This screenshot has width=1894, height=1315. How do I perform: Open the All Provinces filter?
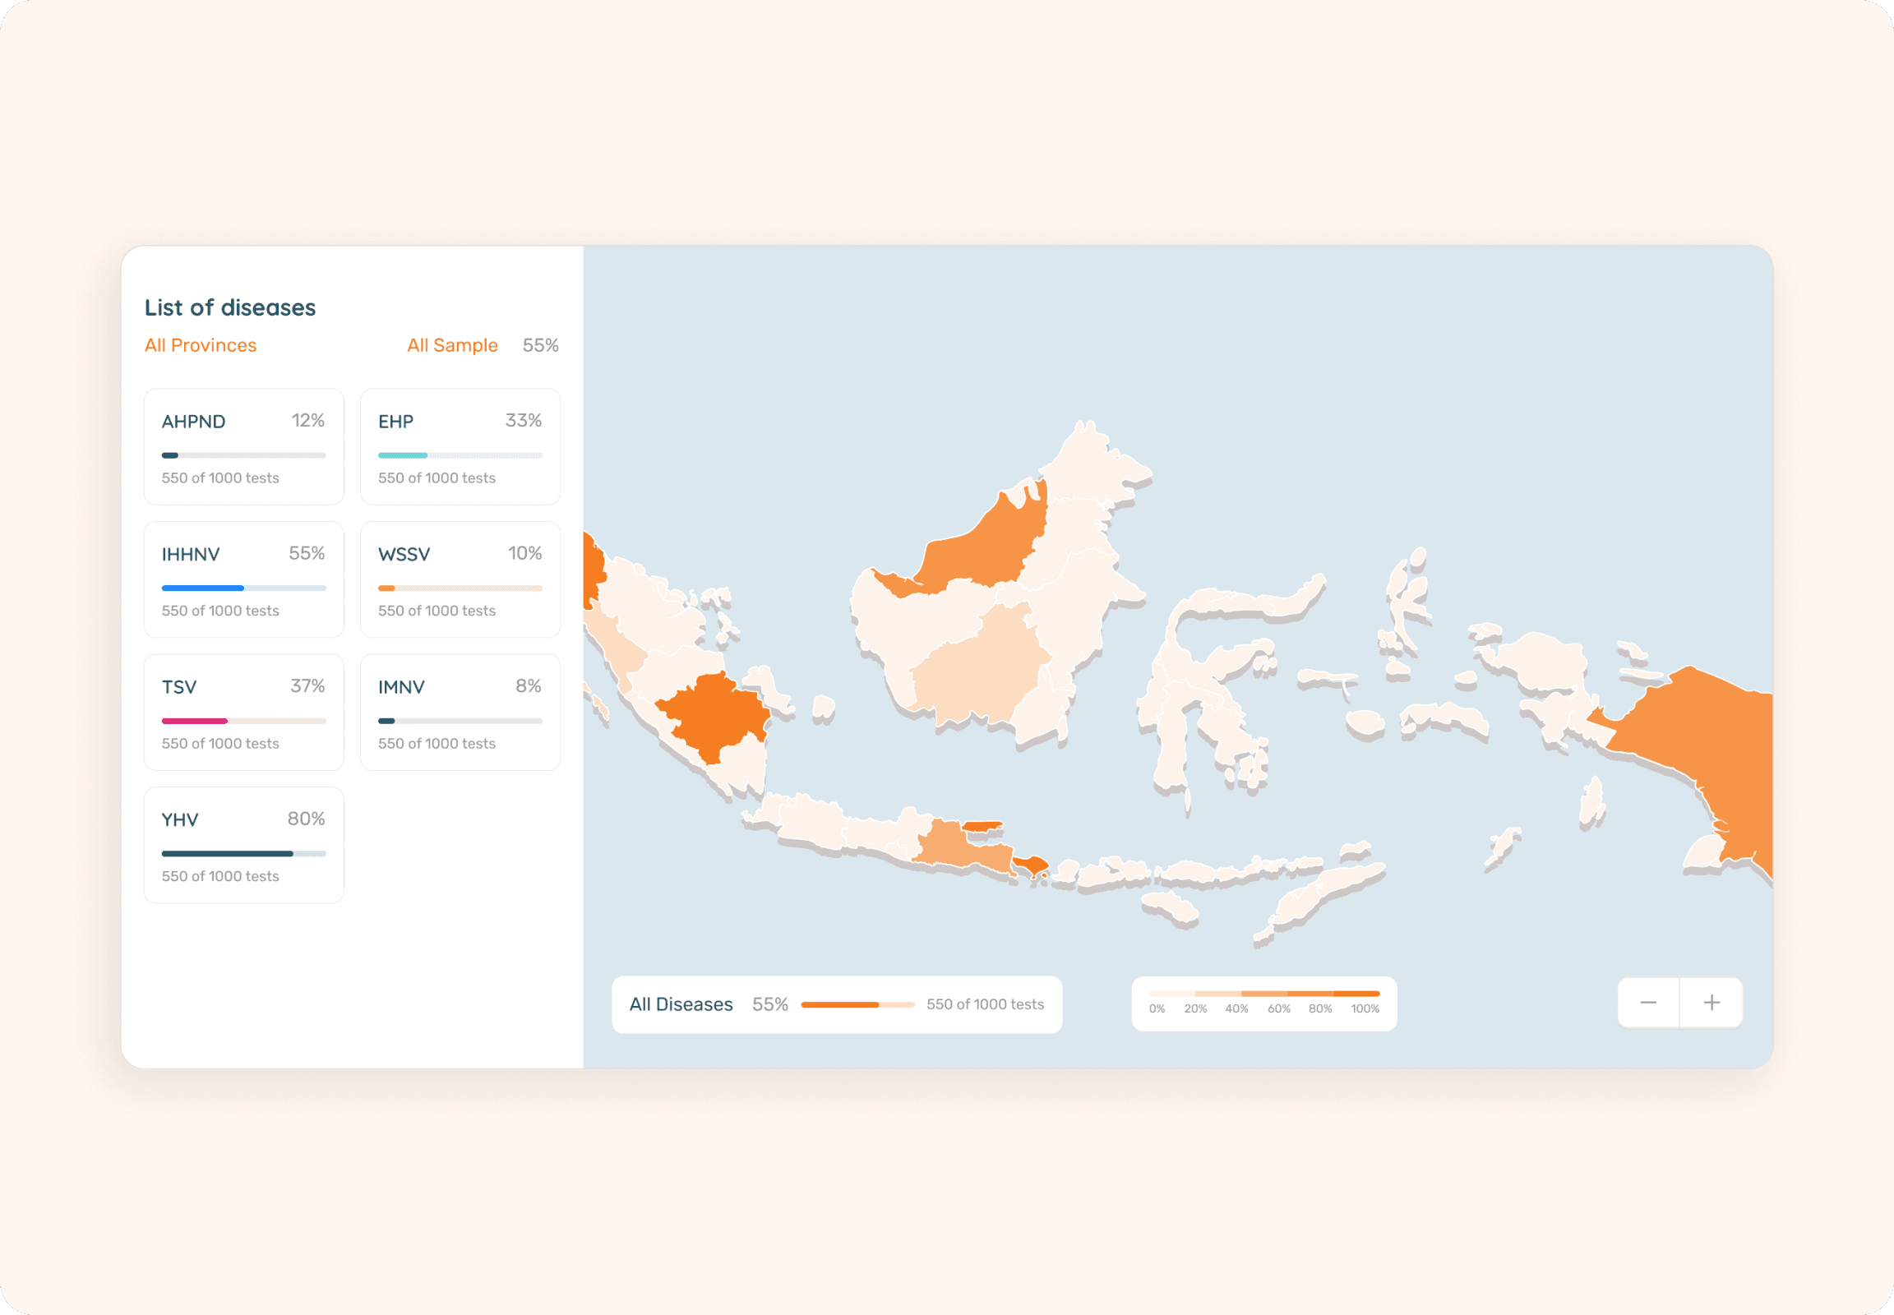(201, 345)
